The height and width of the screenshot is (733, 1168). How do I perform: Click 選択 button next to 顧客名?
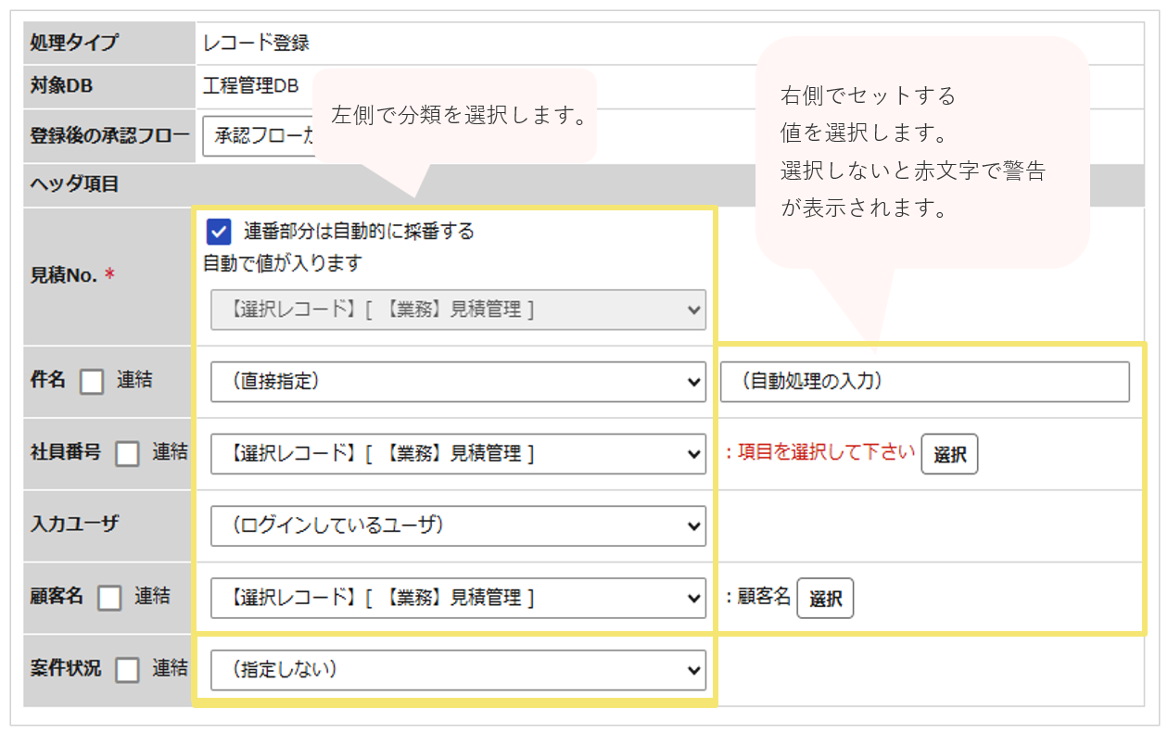pyautogui.click(x=825, y=599)
